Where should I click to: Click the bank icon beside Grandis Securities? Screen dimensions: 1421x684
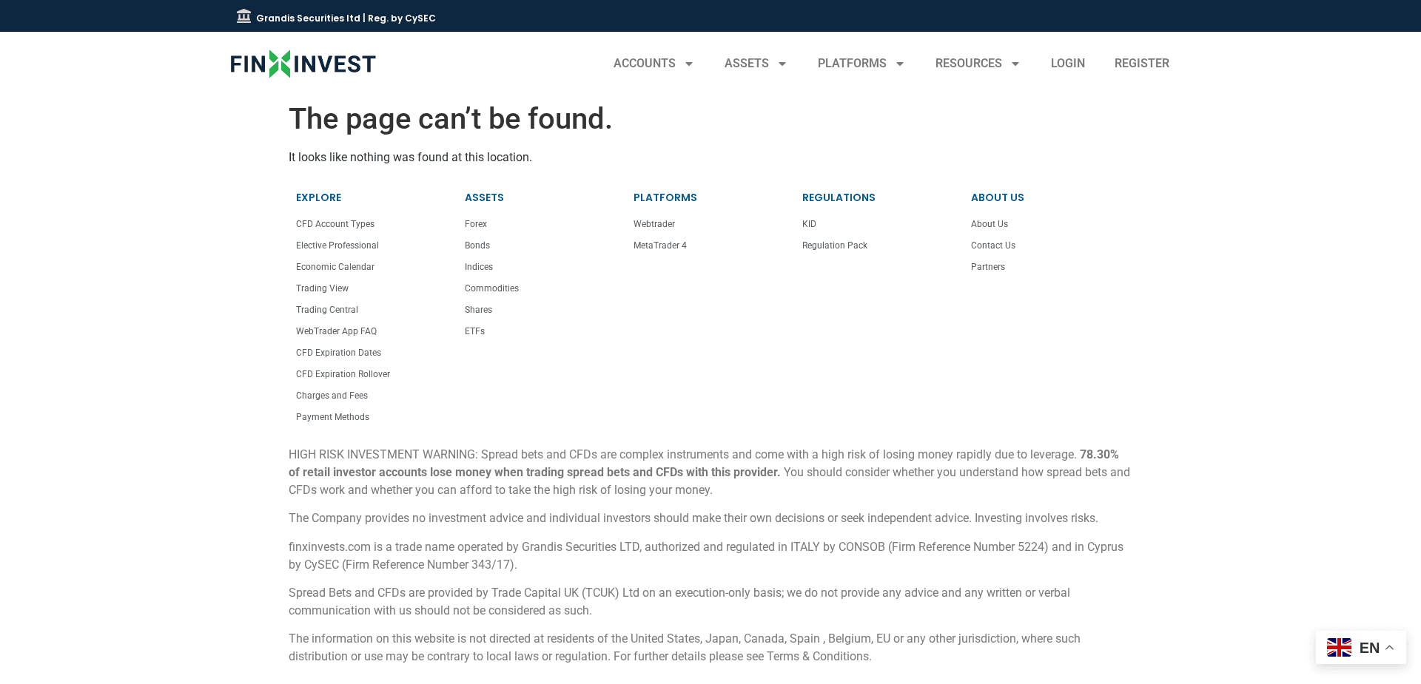243,16
